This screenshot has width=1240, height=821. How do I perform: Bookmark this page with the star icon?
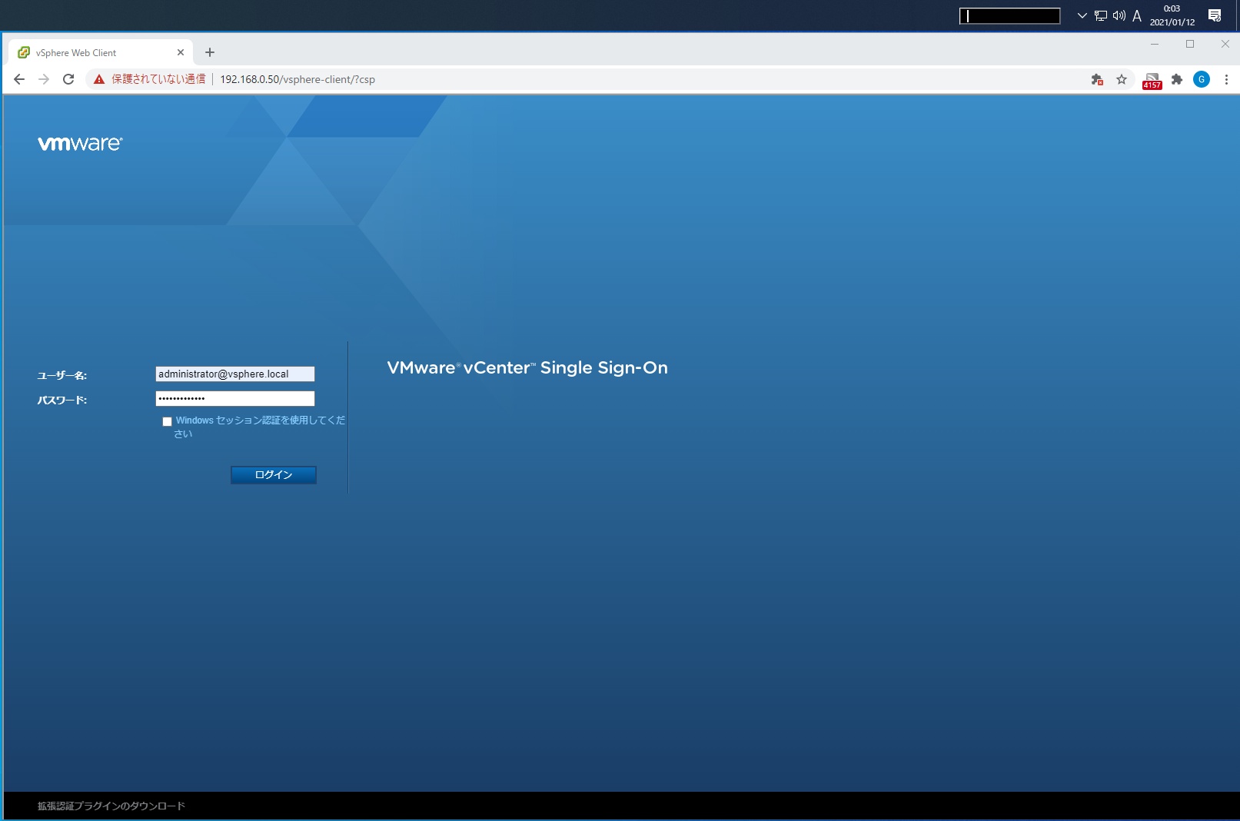point(1122,79)
